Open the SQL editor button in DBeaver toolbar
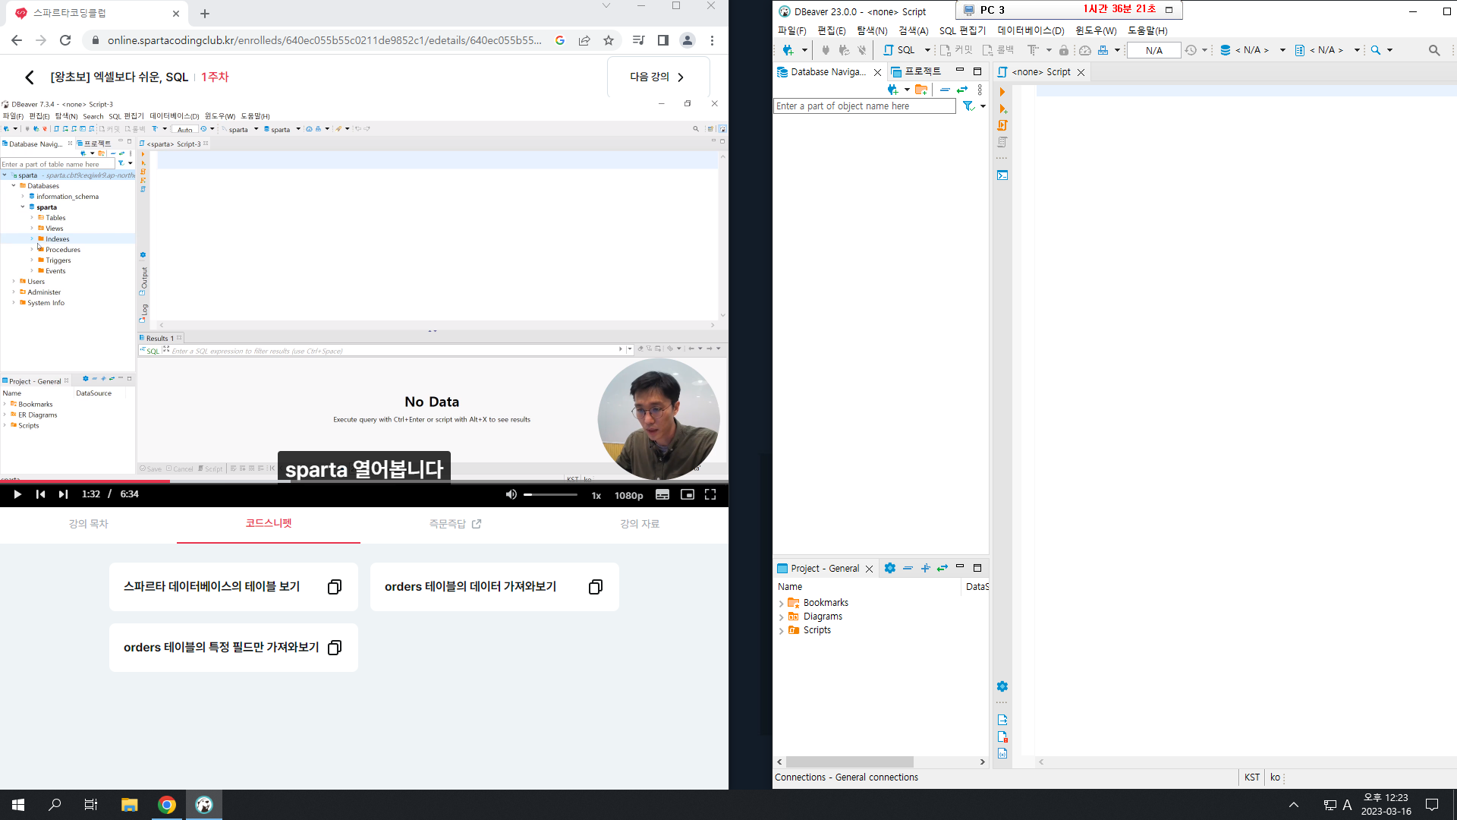This screenshot has height=820, width=1457. 899,50
